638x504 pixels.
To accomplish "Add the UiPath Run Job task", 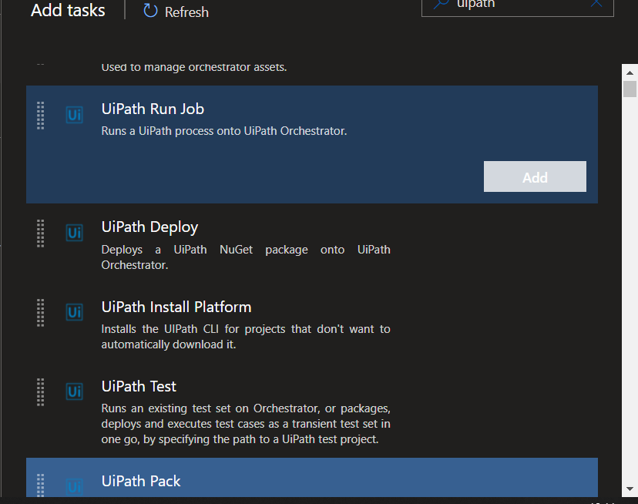I will click(x=535, y=176).
